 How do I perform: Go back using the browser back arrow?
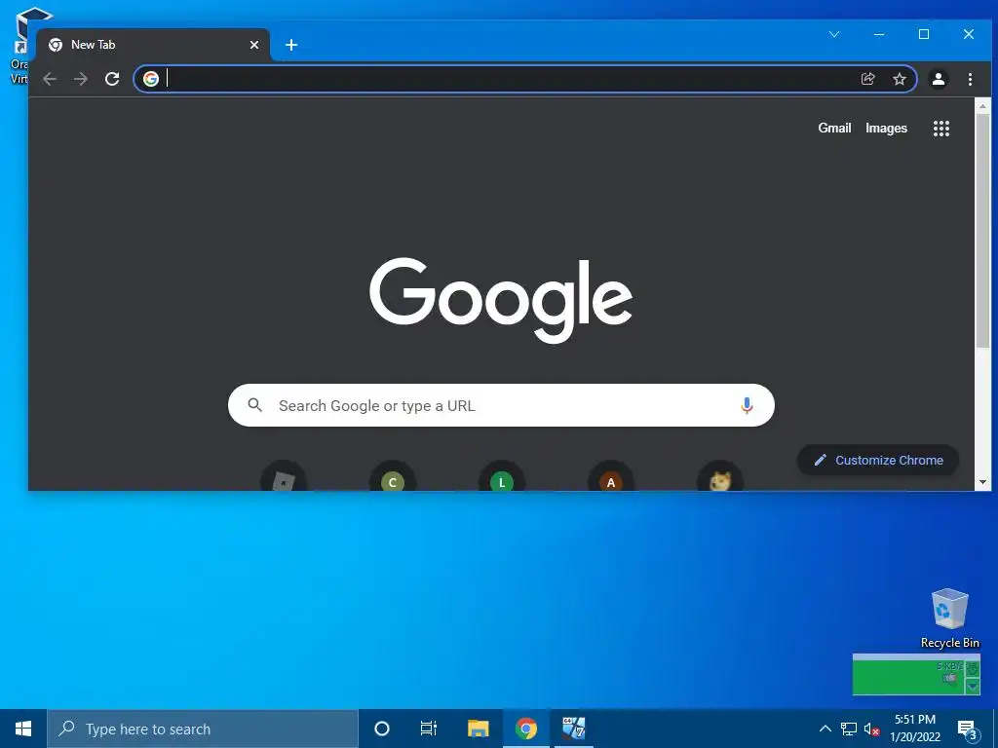pyautogui.click(x=50, y=79)
